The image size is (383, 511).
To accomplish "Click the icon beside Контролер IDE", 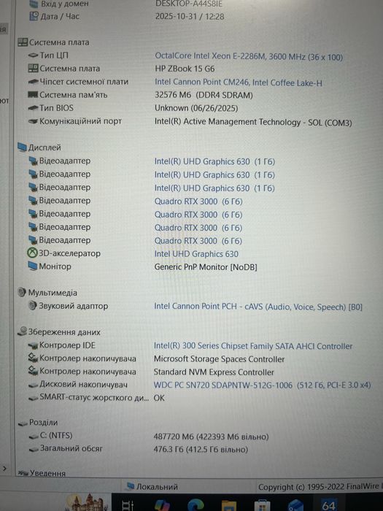I will [x=34, y=345].
